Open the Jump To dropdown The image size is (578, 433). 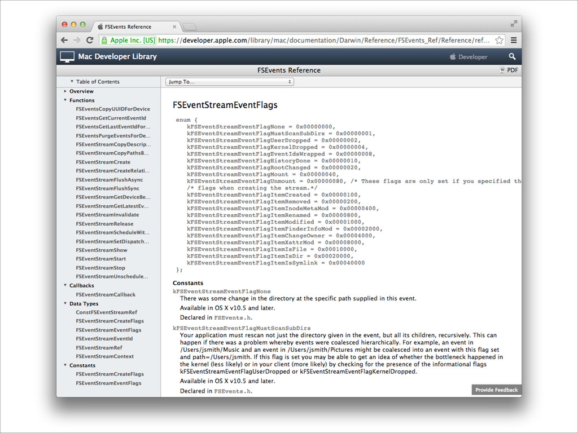(230, 82)
